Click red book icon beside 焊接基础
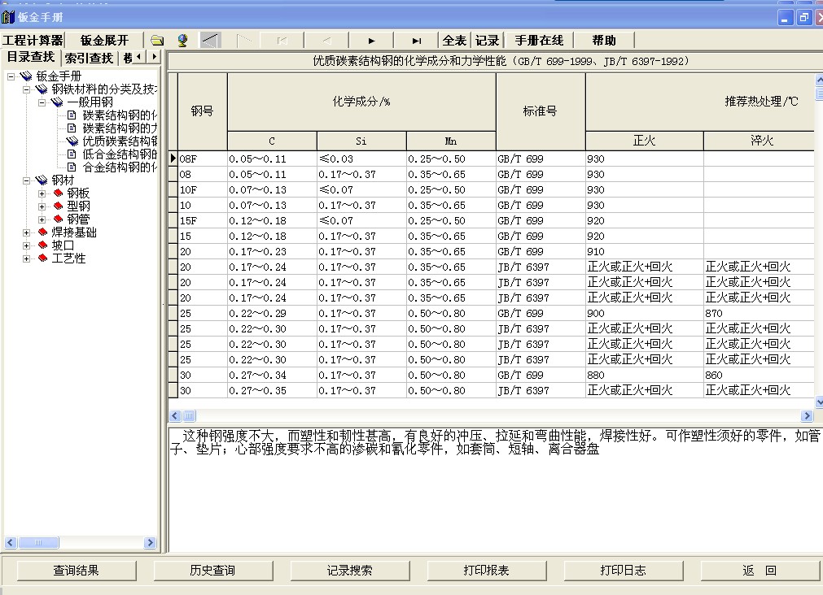The image size is (823, 595). [43, 232]
